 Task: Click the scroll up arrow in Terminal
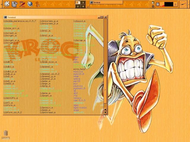pyautogui.click(x=105, y=109)
